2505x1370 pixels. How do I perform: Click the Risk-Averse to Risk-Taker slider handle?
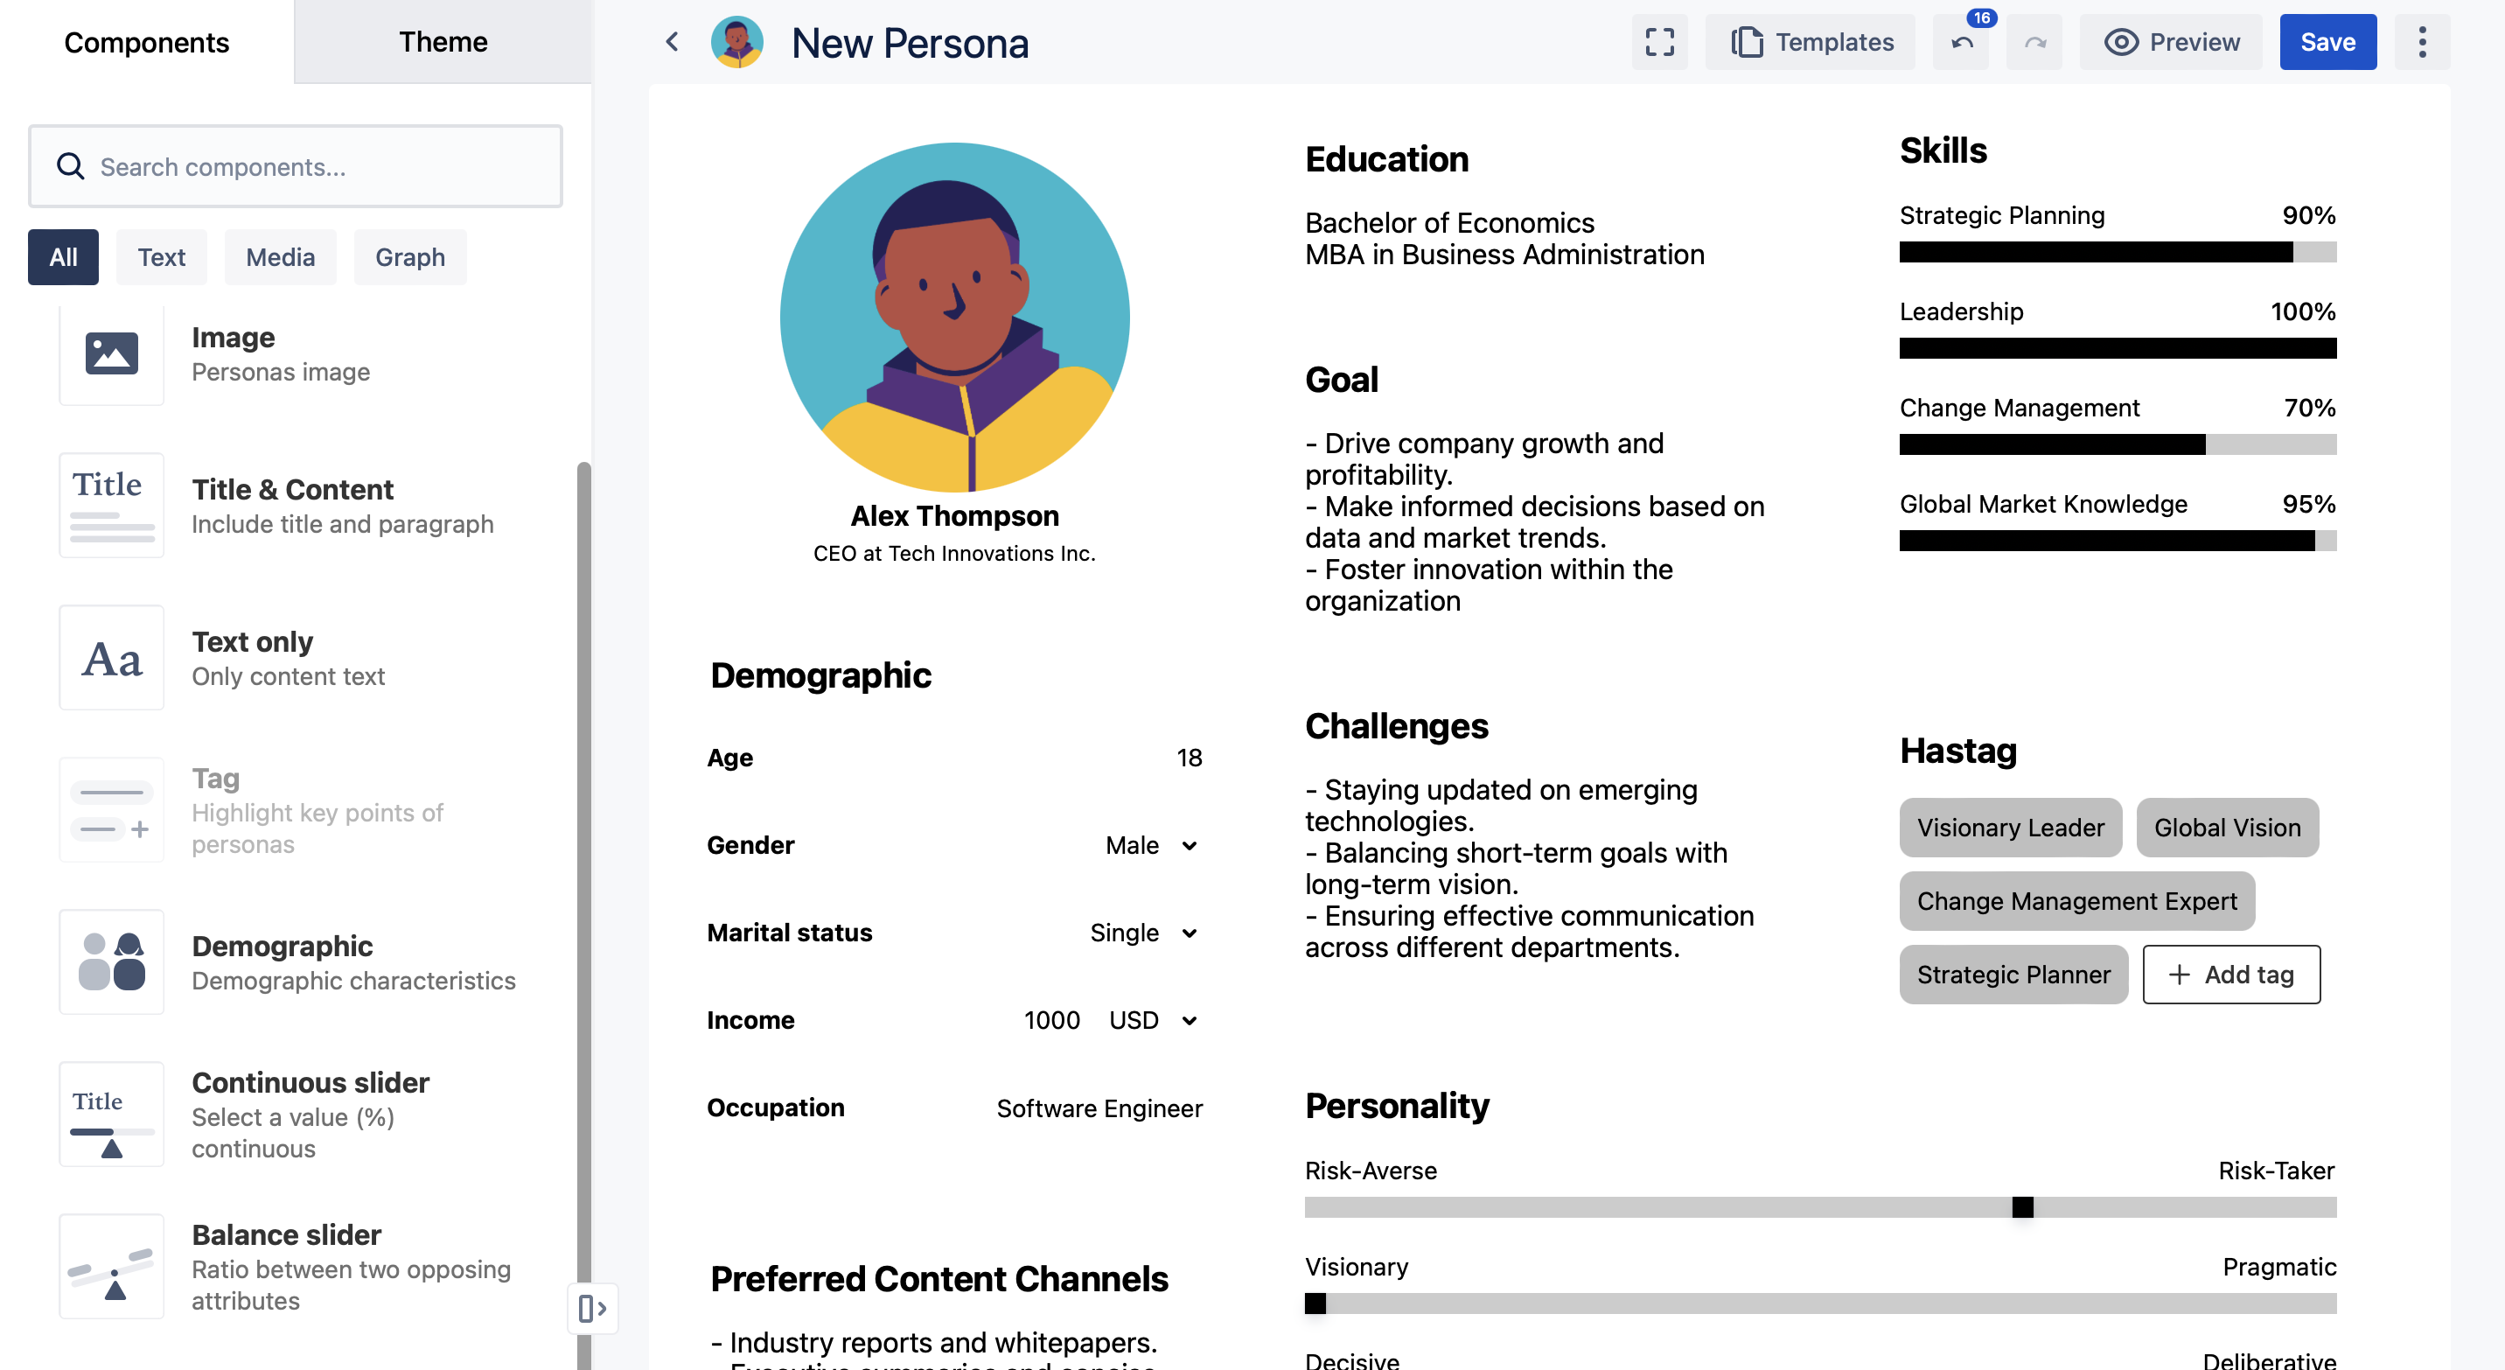[x=2021, y=1207]
